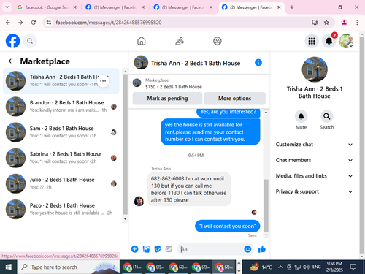Open Trisha Ann's avatar beside her message
The image size is (365, 274).
pos(139,201)
